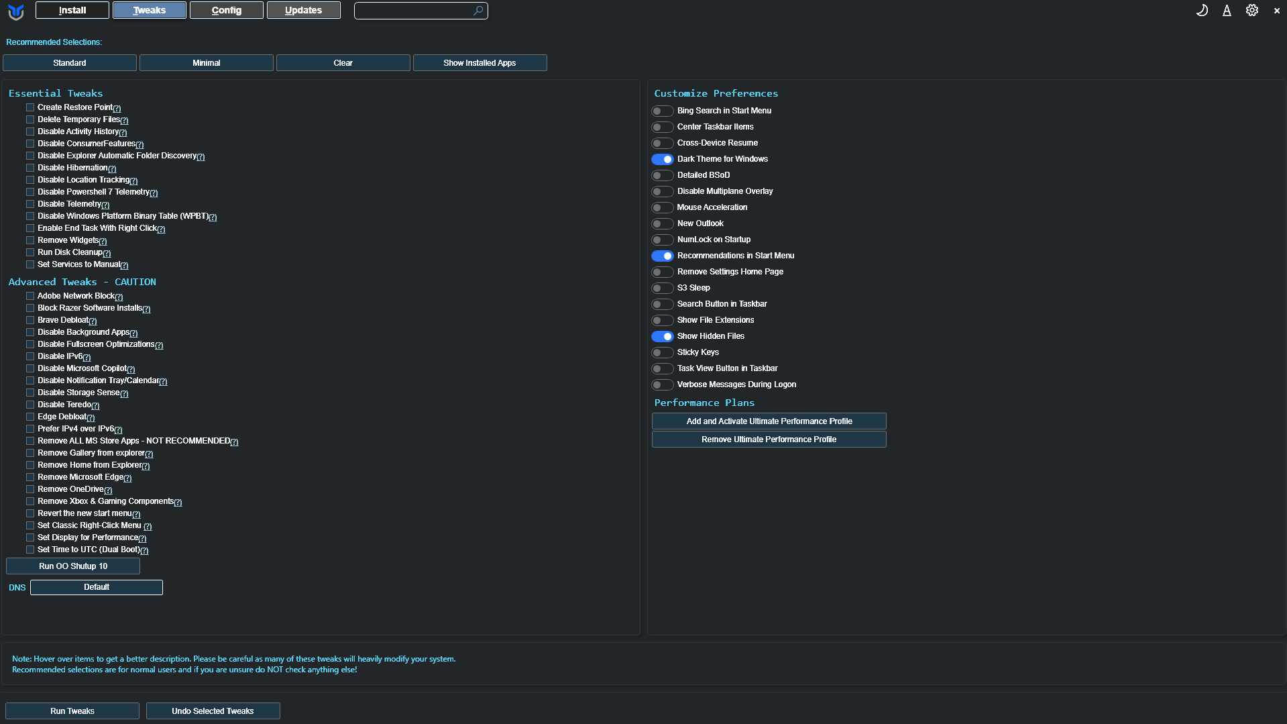Image resolution: width=1287 pixels, height=724 pixels.
Task: Toggle Mouse Acceleration switch
Action: (663, 207)
